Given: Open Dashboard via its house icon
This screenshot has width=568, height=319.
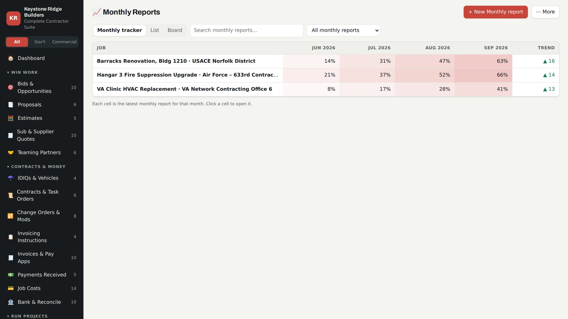Looking at the screenshot, I should [x=11, y=58].
